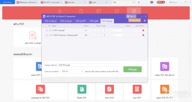Move WPS Presenta...Thaiware.pdf up with first arrow icon
The height and width of the screenshot is (102, 192).
[x=50, y=35]
